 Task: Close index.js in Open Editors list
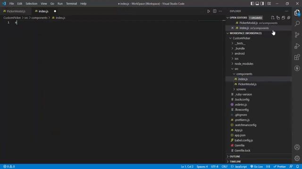[x=233, y=28]
